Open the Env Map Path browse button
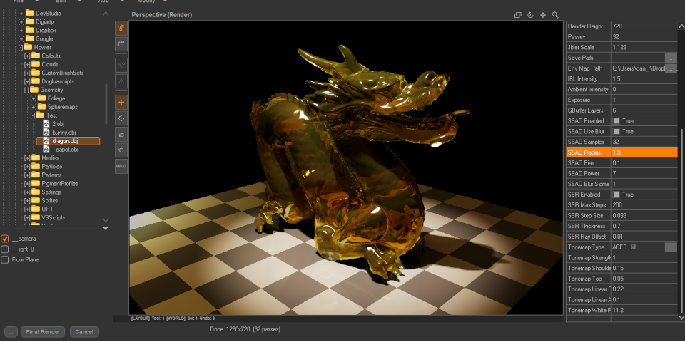The width and height of the screenshot is (685, 342). tap(671, 68)
